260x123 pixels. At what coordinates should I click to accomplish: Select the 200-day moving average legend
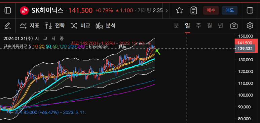72,47
